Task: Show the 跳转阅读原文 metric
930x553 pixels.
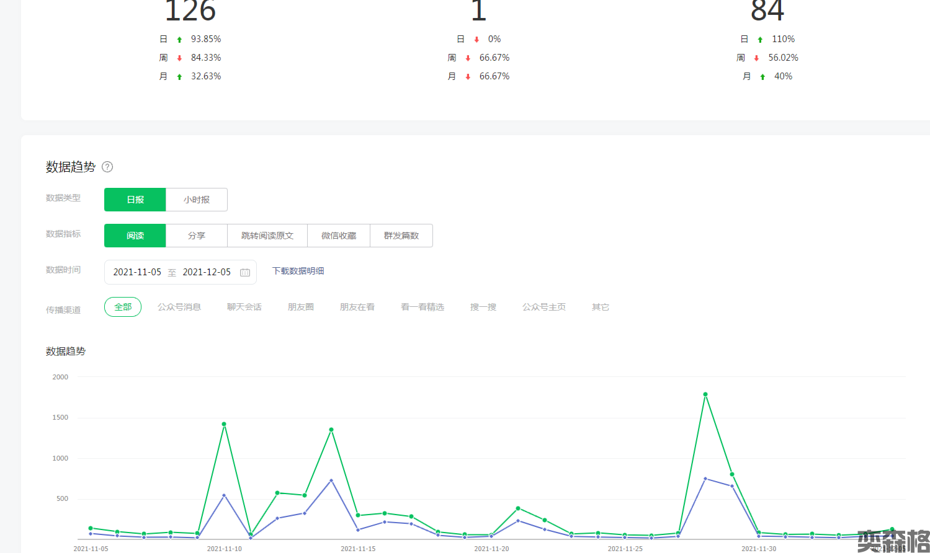Action: [x=267, y=236]
